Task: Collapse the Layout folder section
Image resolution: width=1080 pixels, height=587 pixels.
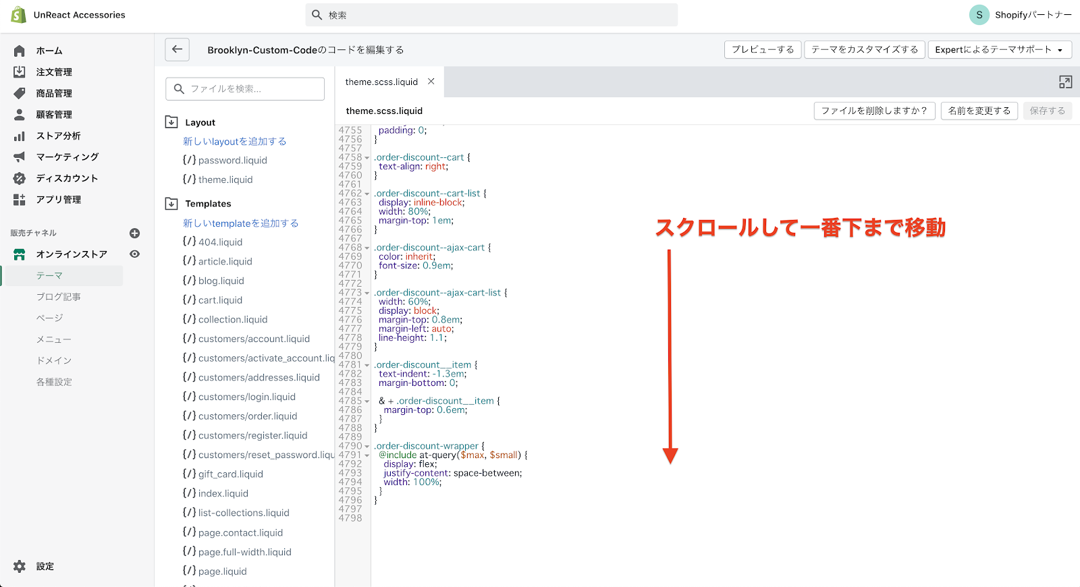Action: pos(171,122)
